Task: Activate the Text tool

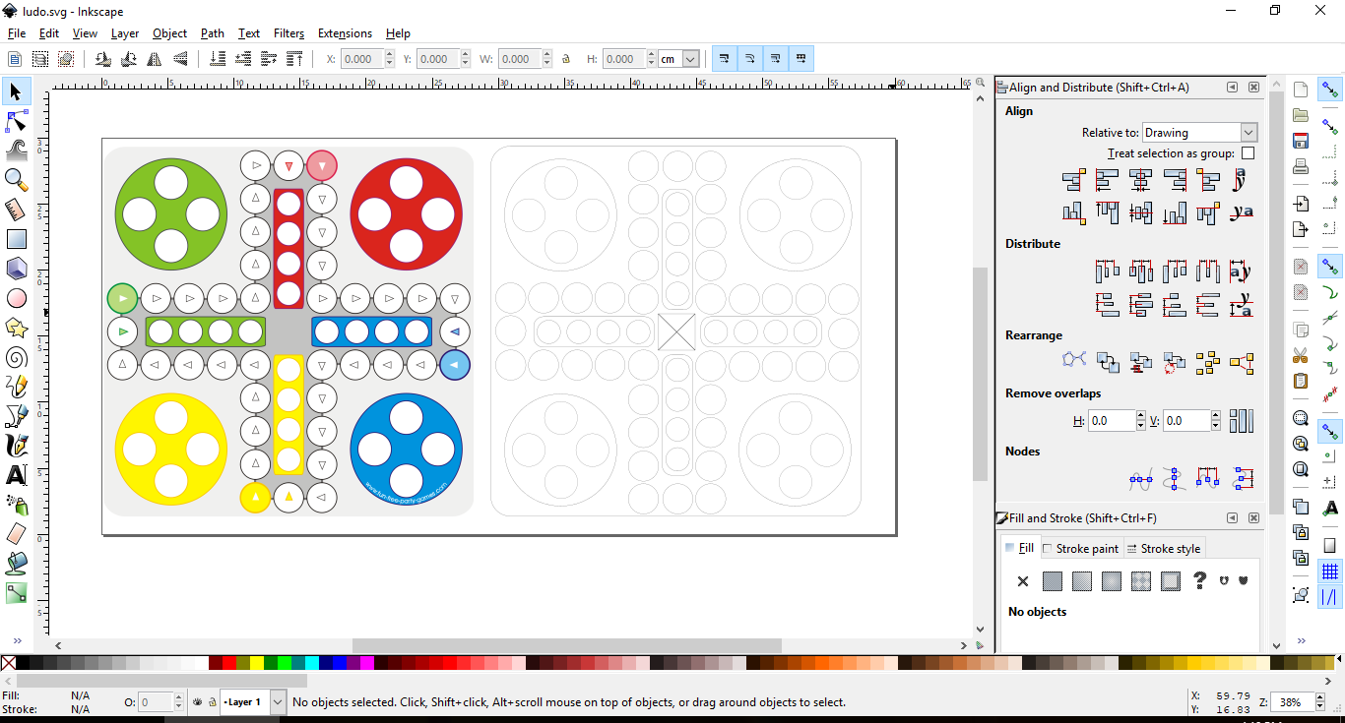Action: click(15, 474)
